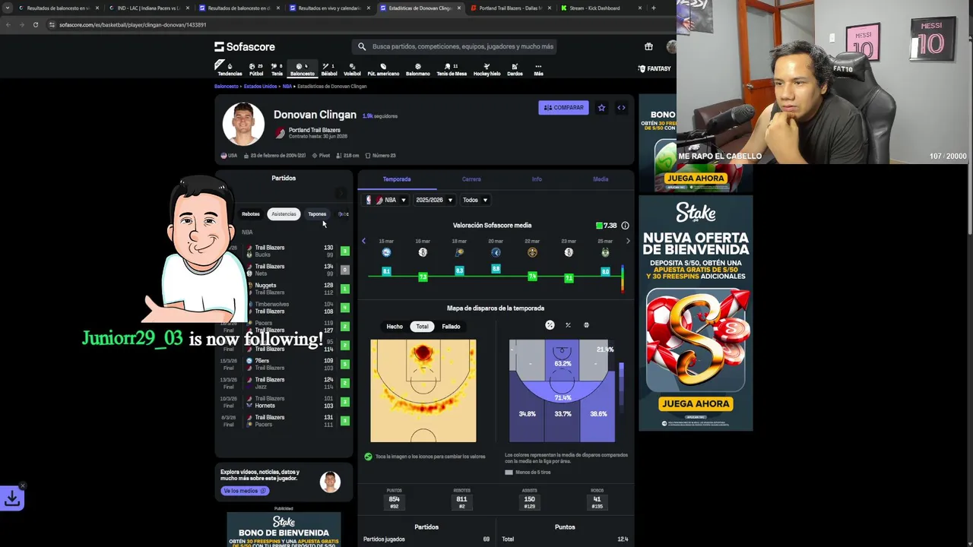Viewport: 973px width, 547px height.
Task: Click the Sofascore logo
Action: [245, 46]
